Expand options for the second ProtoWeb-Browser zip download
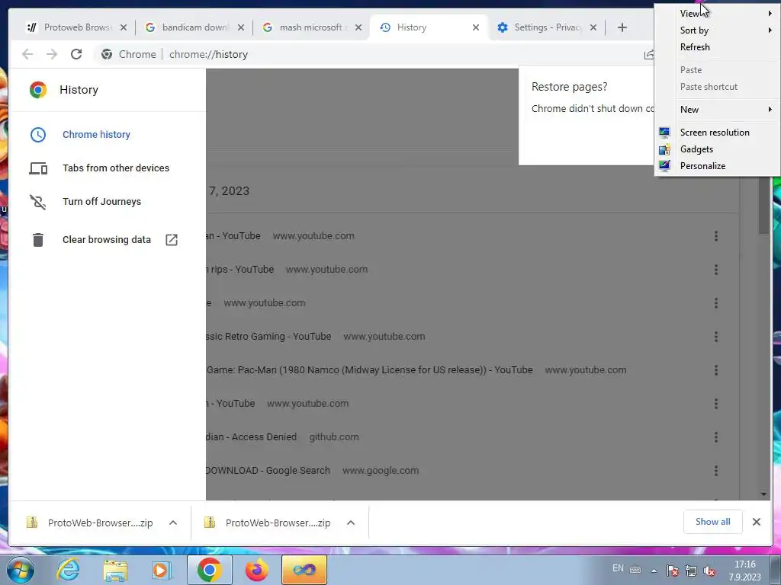 (351, 523)
